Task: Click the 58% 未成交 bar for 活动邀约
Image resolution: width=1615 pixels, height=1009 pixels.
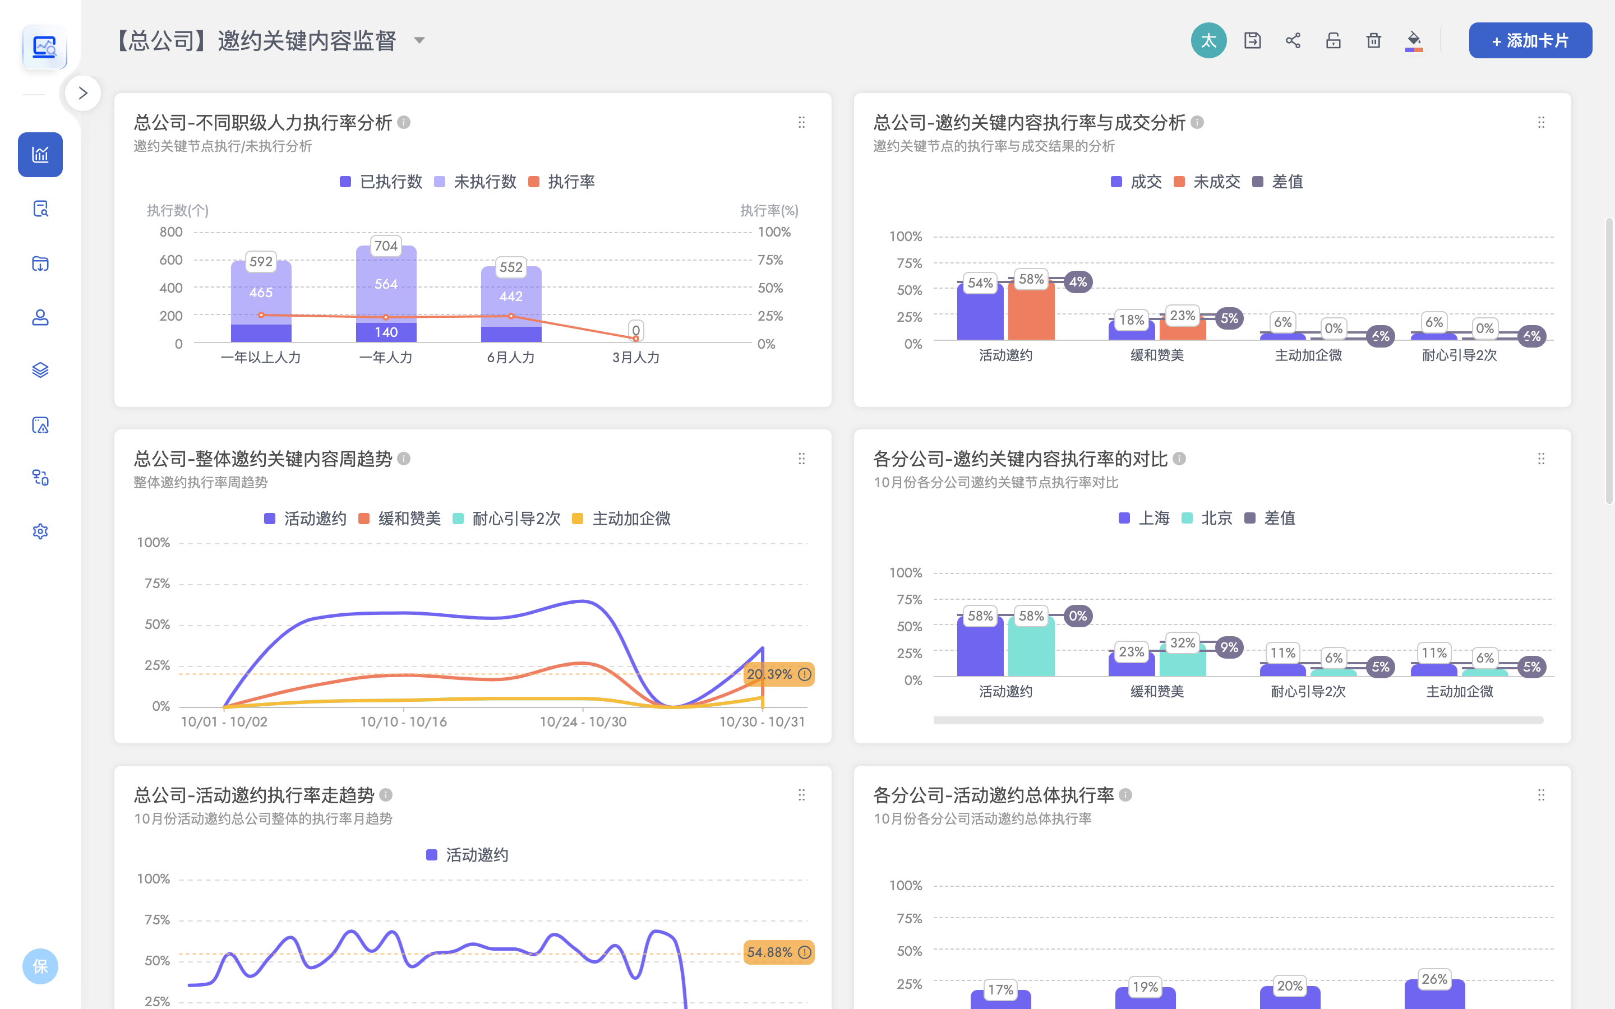Action: pyautogui.click(x=1031, y=309)
